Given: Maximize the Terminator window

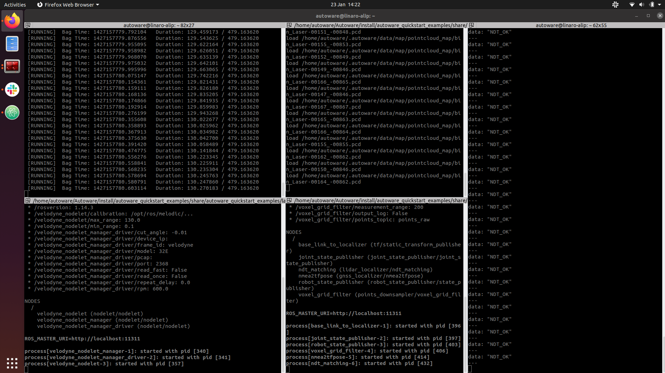Looking at the screenshot, I should tap(648, 16).
